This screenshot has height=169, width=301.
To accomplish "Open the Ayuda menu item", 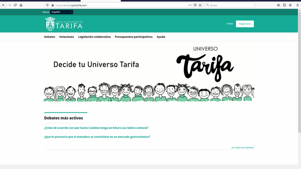I will tap(161, 37).
